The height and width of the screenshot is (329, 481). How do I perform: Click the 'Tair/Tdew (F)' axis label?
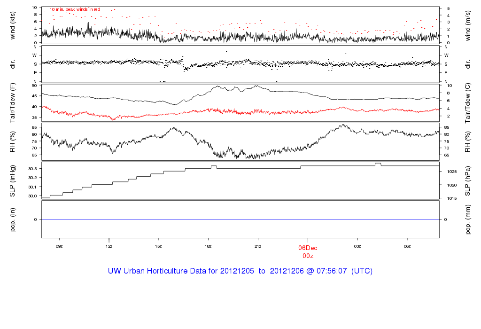click(13, 103)
